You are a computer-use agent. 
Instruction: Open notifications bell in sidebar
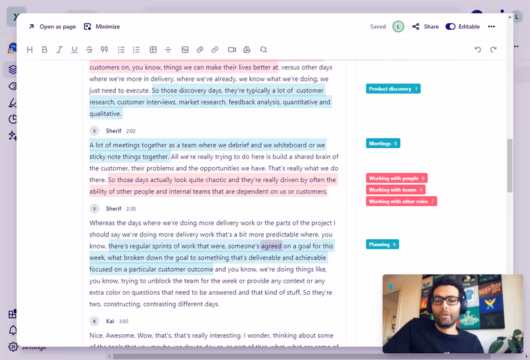pyautogui.click(x=13, y=330)
